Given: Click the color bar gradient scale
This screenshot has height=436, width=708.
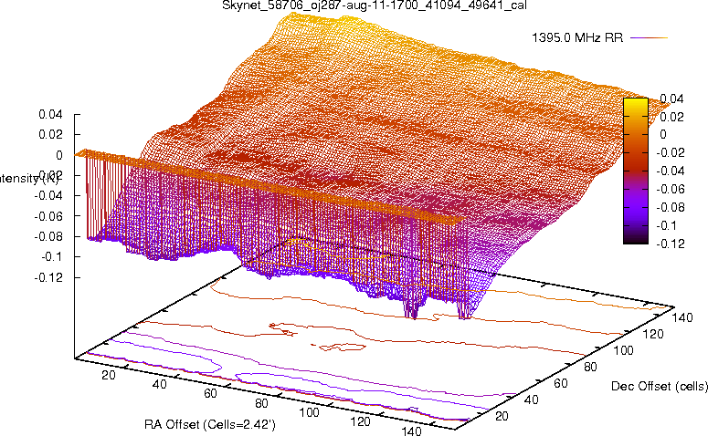Looking at the screenshot, I should [635, 171].
